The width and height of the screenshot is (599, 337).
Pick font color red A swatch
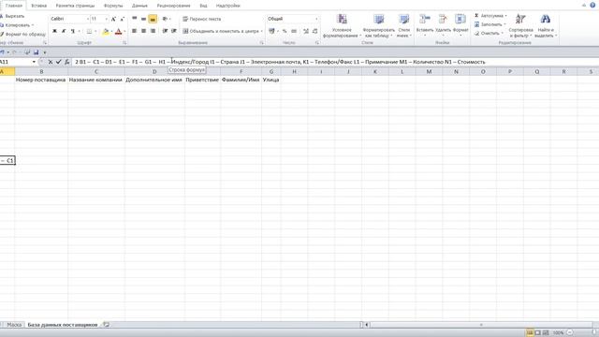(119, 31)
